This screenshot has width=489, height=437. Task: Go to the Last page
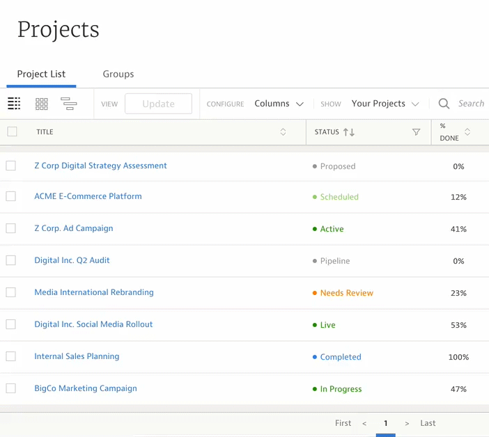tap(428, 423)
